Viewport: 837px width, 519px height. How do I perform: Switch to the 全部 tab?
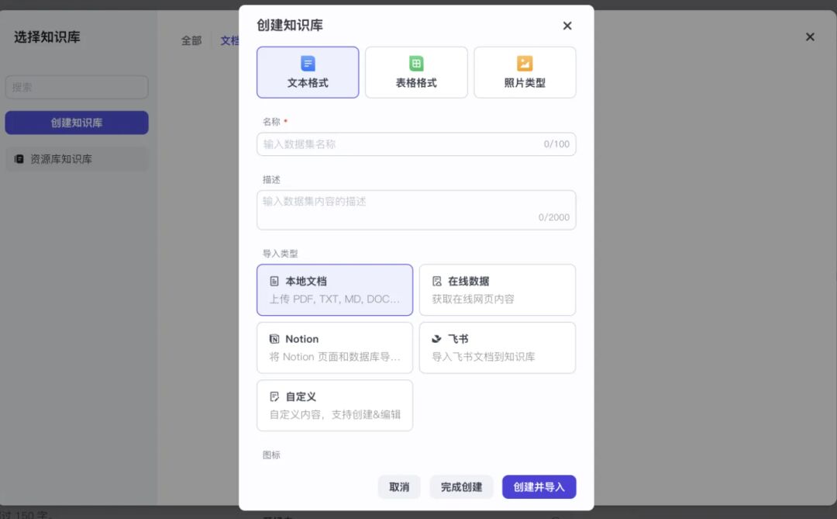(x=191, y=40)
